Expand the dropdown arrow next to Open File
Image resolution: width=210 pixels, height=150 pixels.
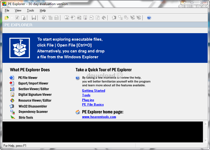(x=12, y=18)
